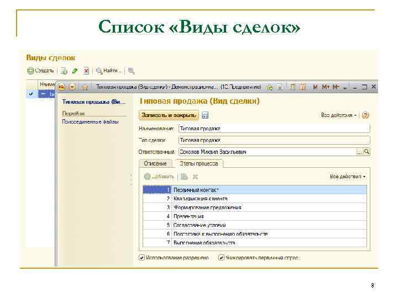Click the save icon next to Записать и закрыть
This screenshot has width=398, height=298.
(x=205, y=115)
